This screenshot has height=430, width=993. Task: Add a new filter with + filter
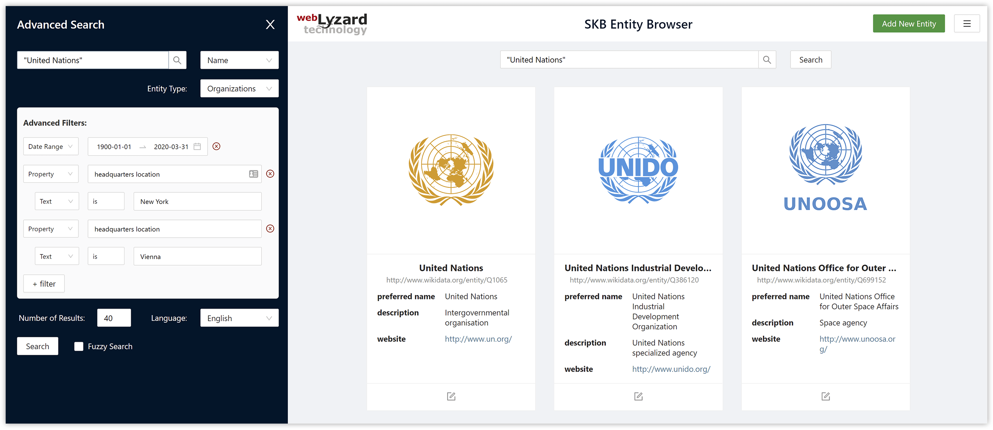point(43,283)
